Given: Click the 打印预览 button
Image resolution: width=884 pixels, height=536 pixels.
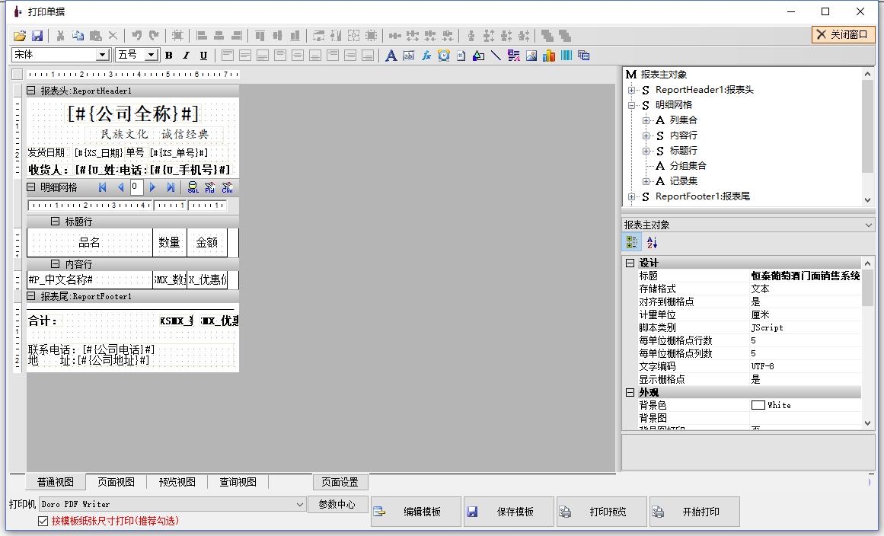Looking at the screenshot, I should coord(602,512).
